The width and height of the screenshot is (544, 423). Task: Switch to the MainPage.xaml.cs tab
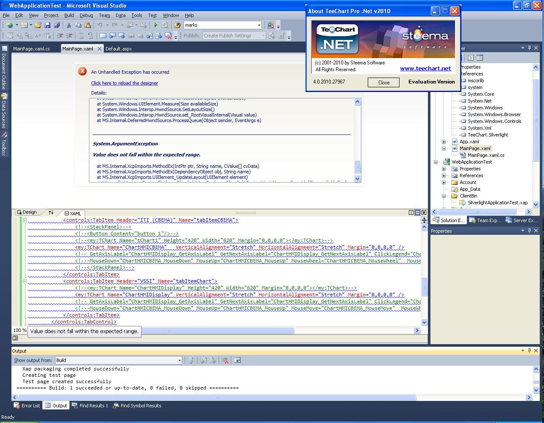click(x=31, y=49)
